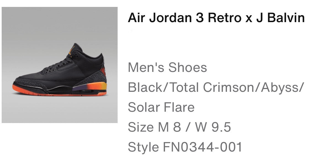Image resolution: width=312 pixels, height=159 pixels.
Task: Select the Men's Shoes category text
Action: 167,67
